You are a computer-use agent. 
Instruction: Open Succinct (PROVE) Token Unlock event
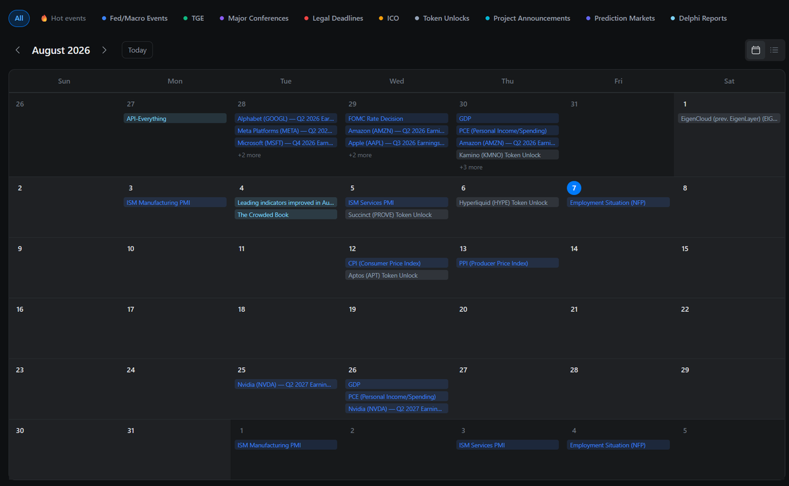[x=396, y=215]
